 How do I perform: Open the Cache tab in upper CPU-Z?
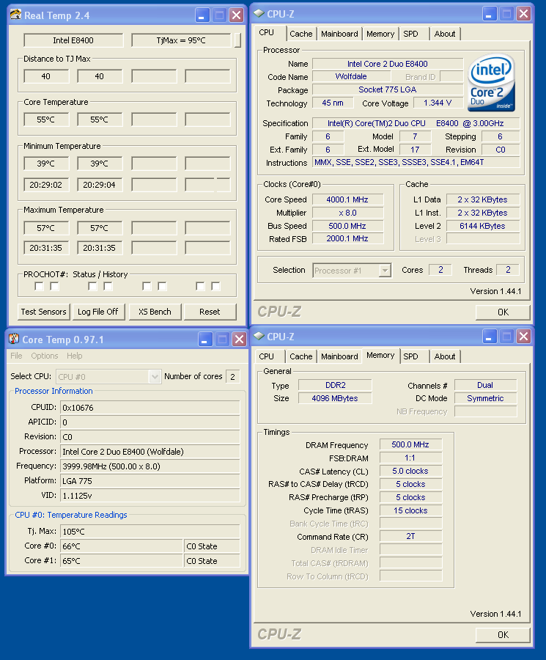(301, 34)
